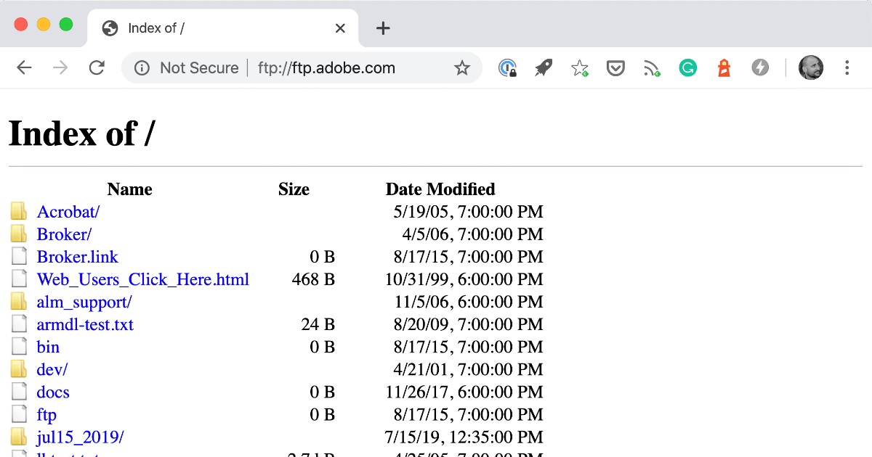This screenshot has width=872, height=457.
Task: Open the Chrome profile avatar menu
Action: point(811,67)
